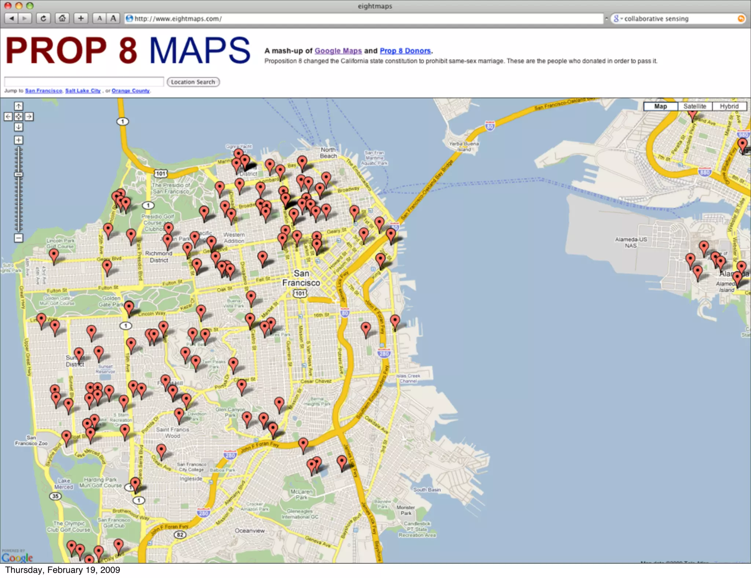Image resolution: width=751 pixels, height=578 pixels.
Task: Click the Location Search button
Action: pyautogui.click(x=193, y=82)
